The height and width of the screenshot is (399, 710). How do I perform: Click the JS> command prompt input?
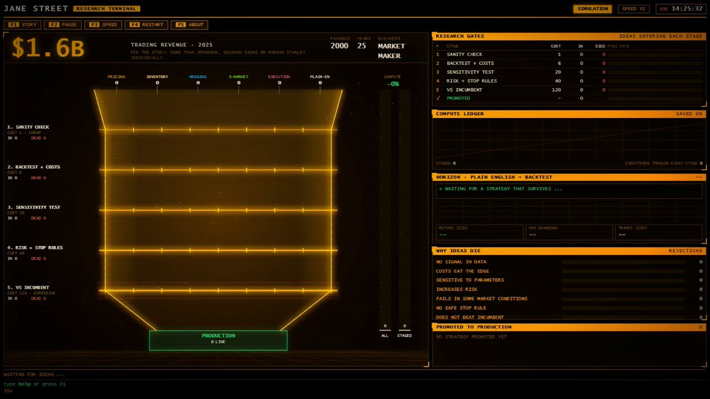(355, 391)
